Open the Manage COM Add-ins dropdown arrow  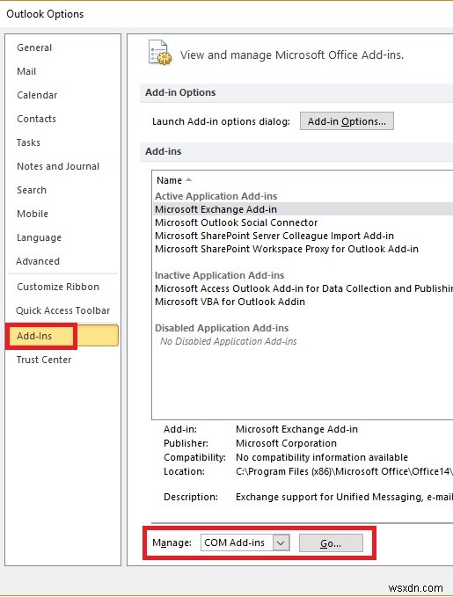pyautogui.click(x=281, y=542)
